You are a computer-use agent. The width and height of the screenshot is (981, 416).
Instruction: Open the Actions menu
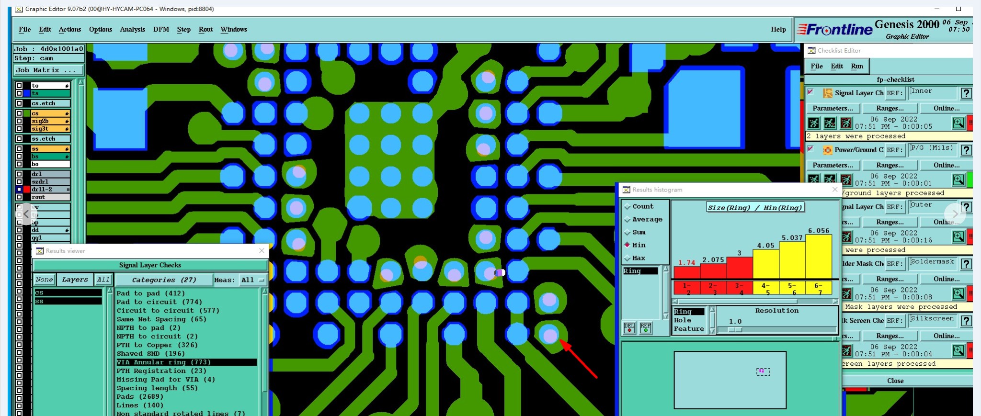70,30
